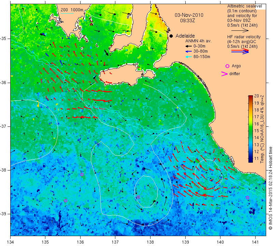The height and width of the screenshot is (246, 273).
Task: Click the Argo float marker near 137.7E 38.6S
Action: click(138, 197)
